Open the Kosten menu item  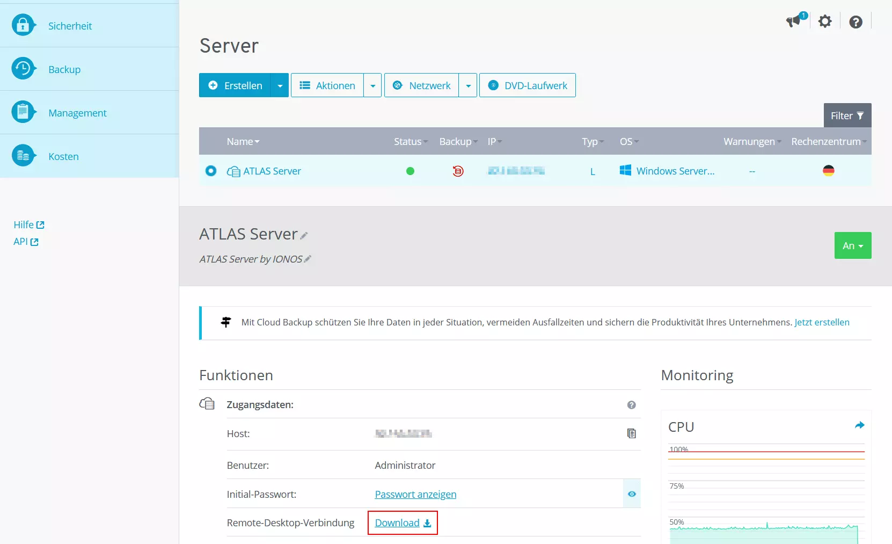pyautogui.click(x=89, y=156)
